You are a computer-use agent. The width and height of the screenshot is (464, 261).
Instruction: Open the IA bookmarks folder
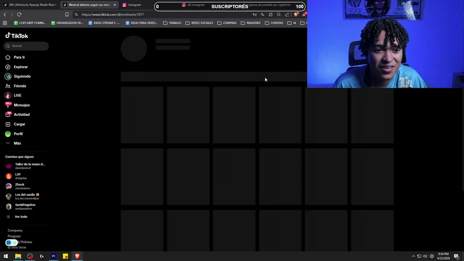pyautogui.click(x=292, y=23)
